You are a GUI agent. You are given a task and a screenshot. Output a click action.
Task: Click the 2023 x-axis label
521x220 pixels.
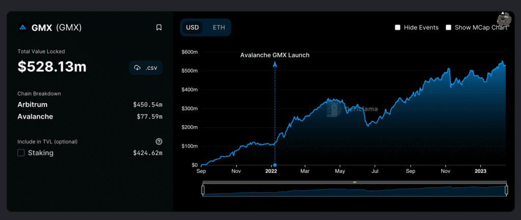pos(480,171)
